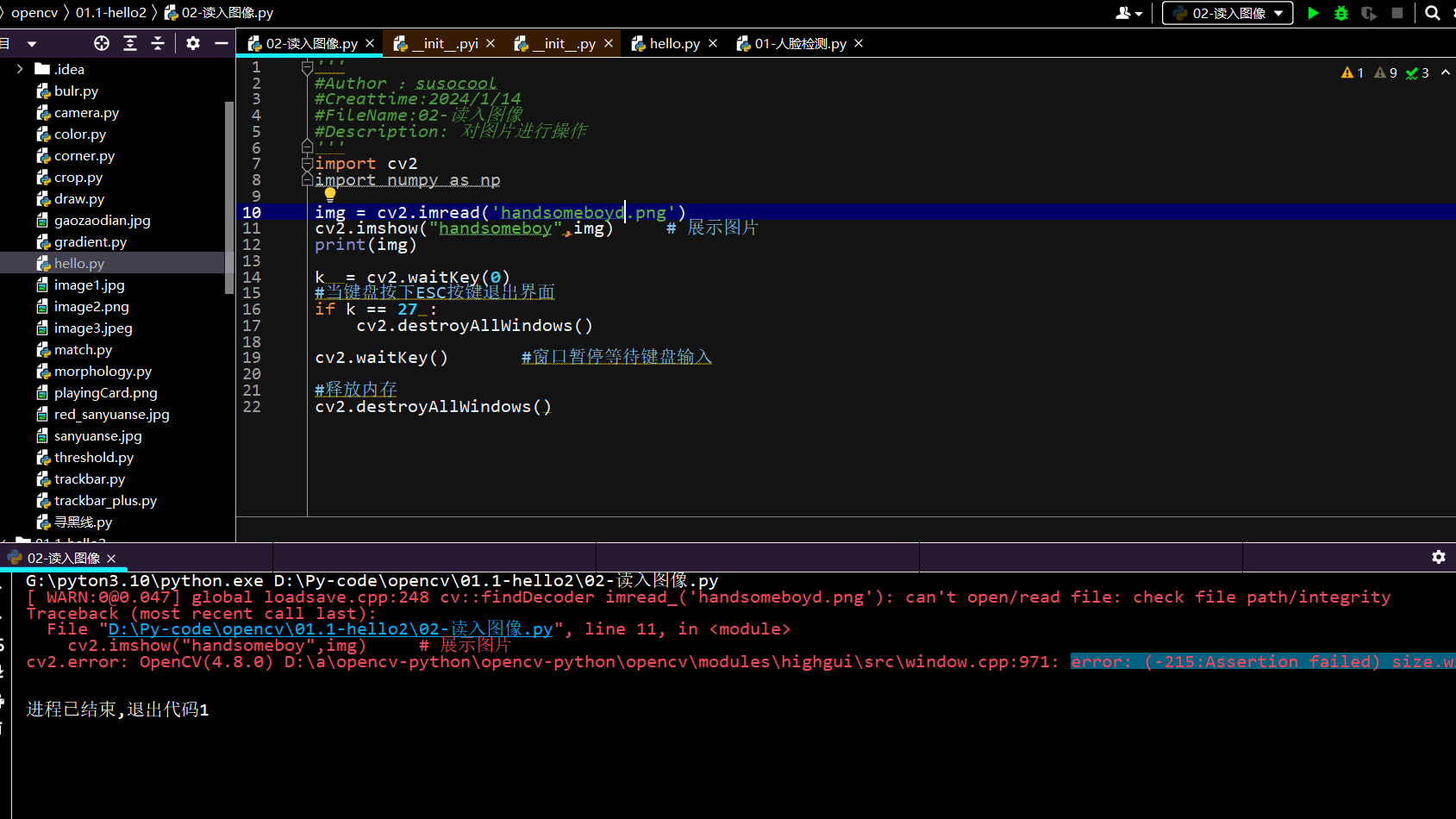Expand the .idea folder
Viewport: 1456px width, 819px height.
(20, 68)
